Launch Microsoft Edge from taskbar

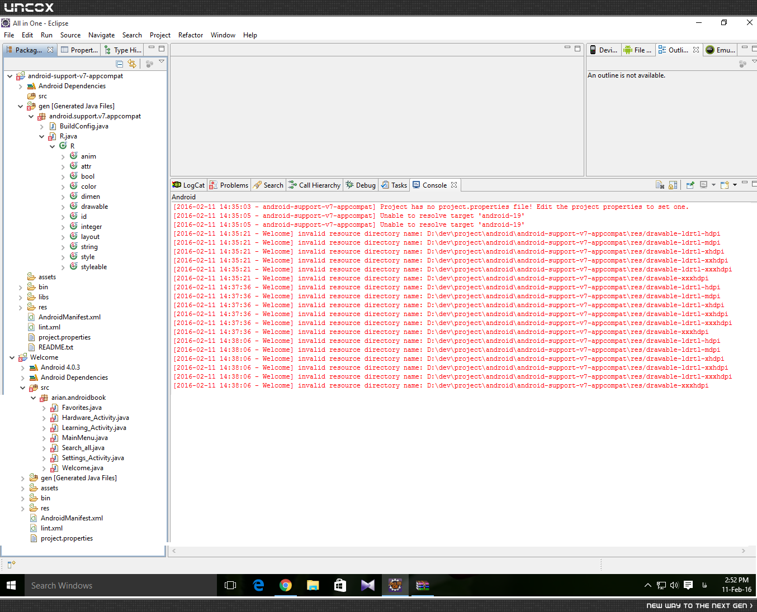pos(258,585)
